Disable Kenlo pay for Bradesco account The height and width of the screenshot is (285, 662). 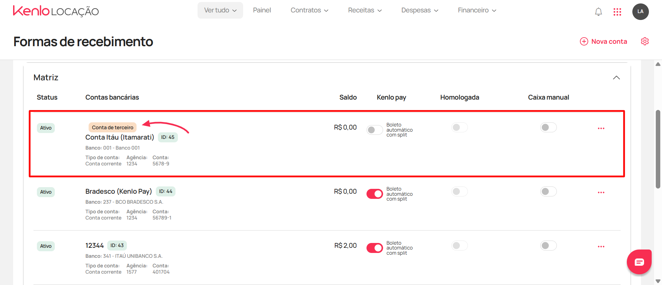(x=374, y=194)
